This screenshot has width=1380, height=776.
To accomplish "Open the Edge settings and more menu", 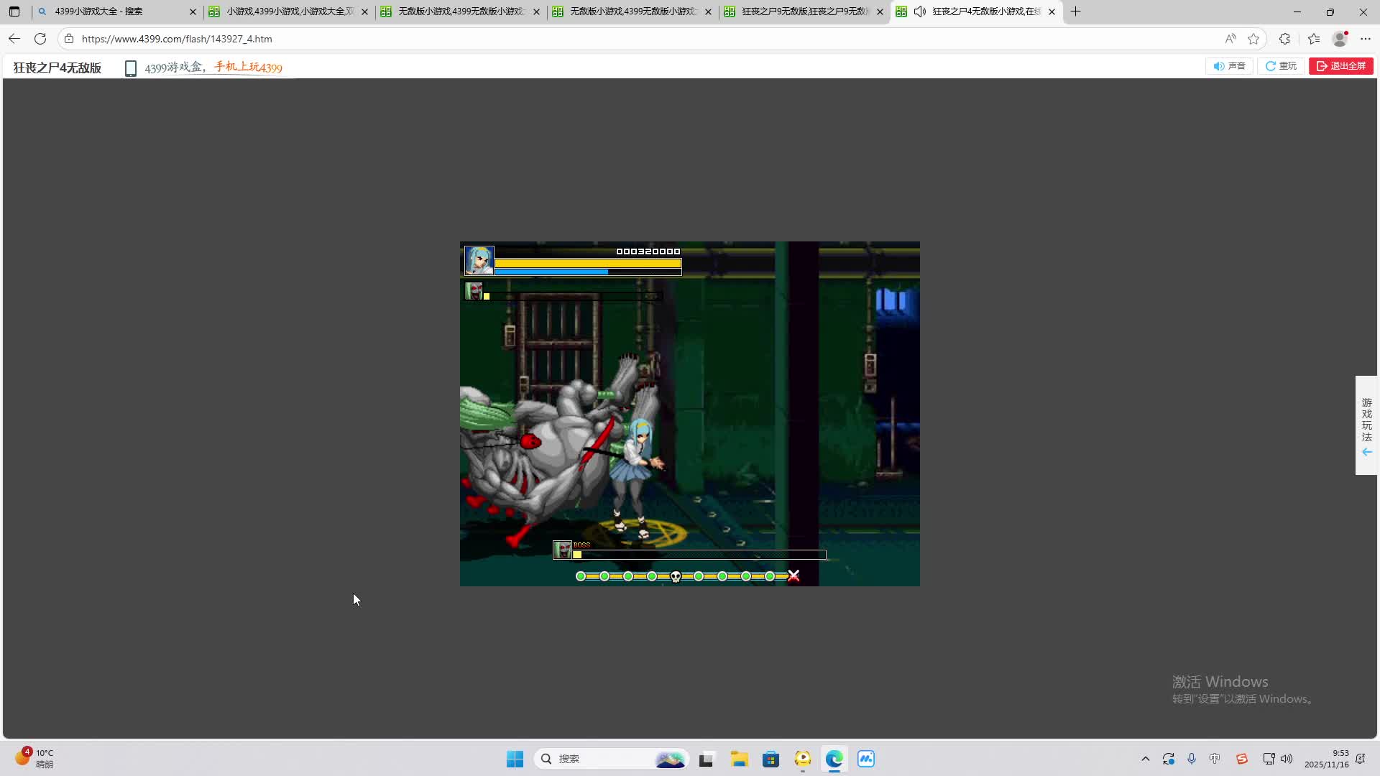I will (x=1366, y=39).
